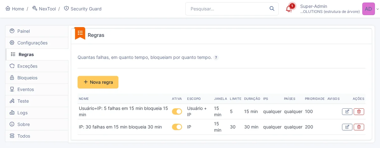
Task: Select the Regras menu item
Action: pos(37,54)
